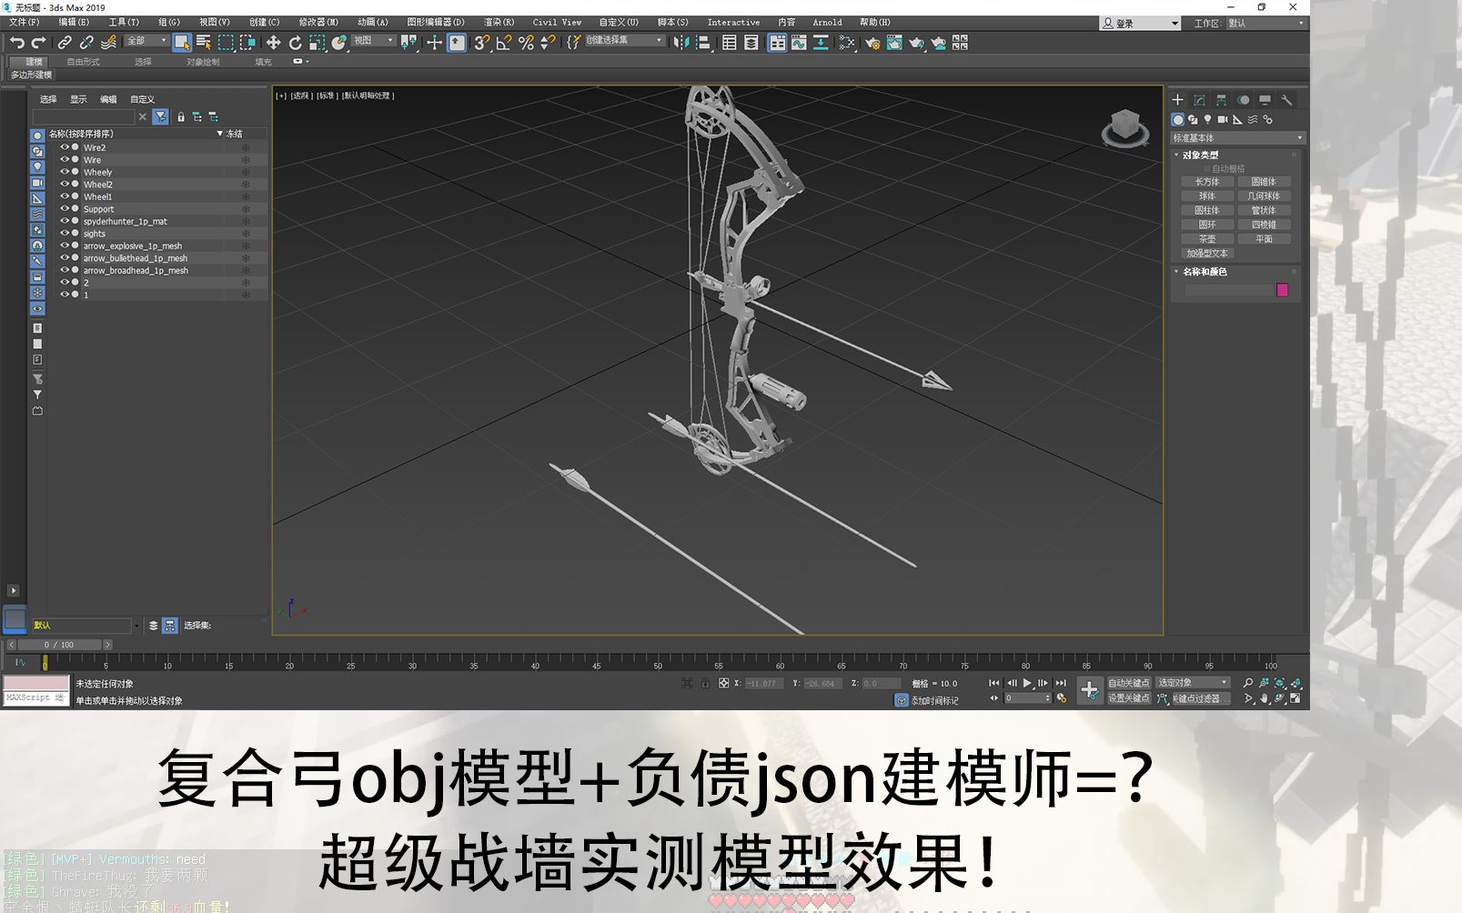
Task: Collapse the 对象类型 rollout
Action: (x=1176, y=154)
